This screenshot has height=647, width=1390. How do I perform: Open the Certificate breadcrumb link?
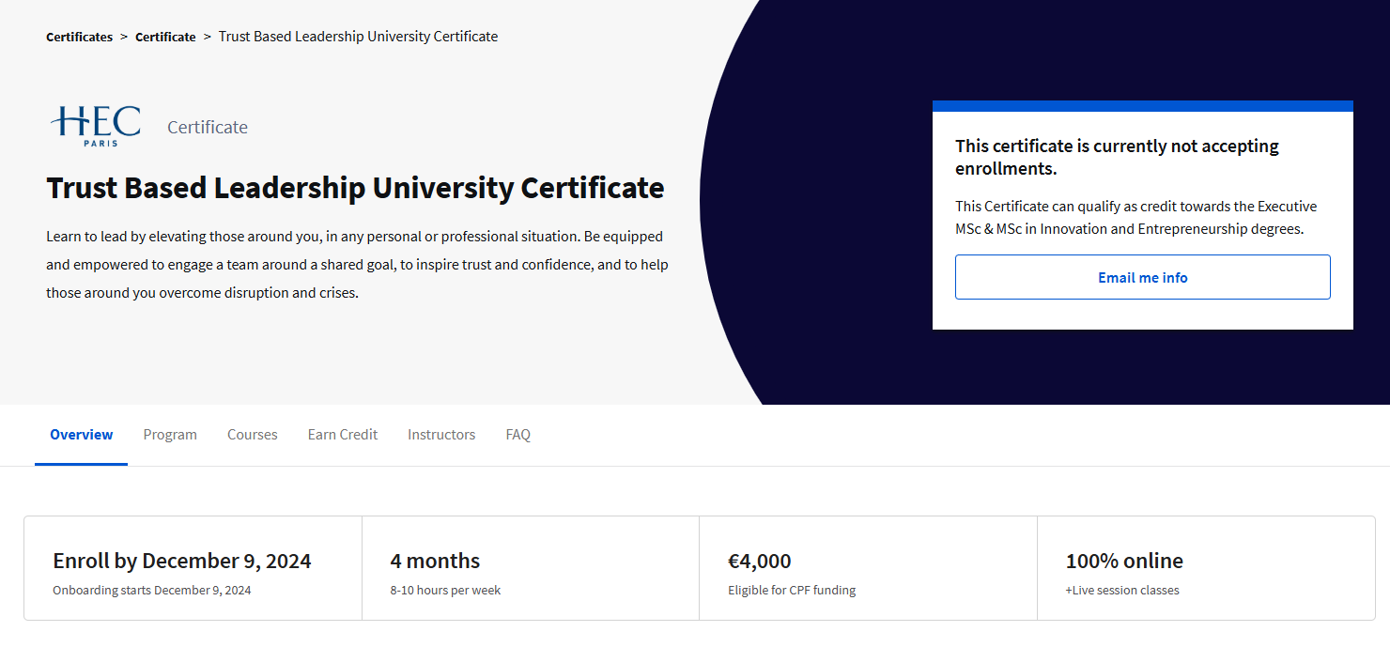[165, 37]
